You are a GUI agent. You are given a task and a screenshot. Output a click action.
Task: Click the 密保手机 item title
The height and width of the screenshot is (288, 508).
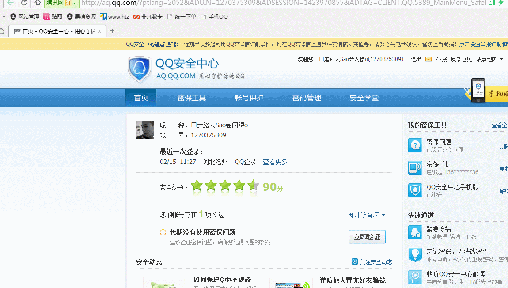click(x=439, y=164)
